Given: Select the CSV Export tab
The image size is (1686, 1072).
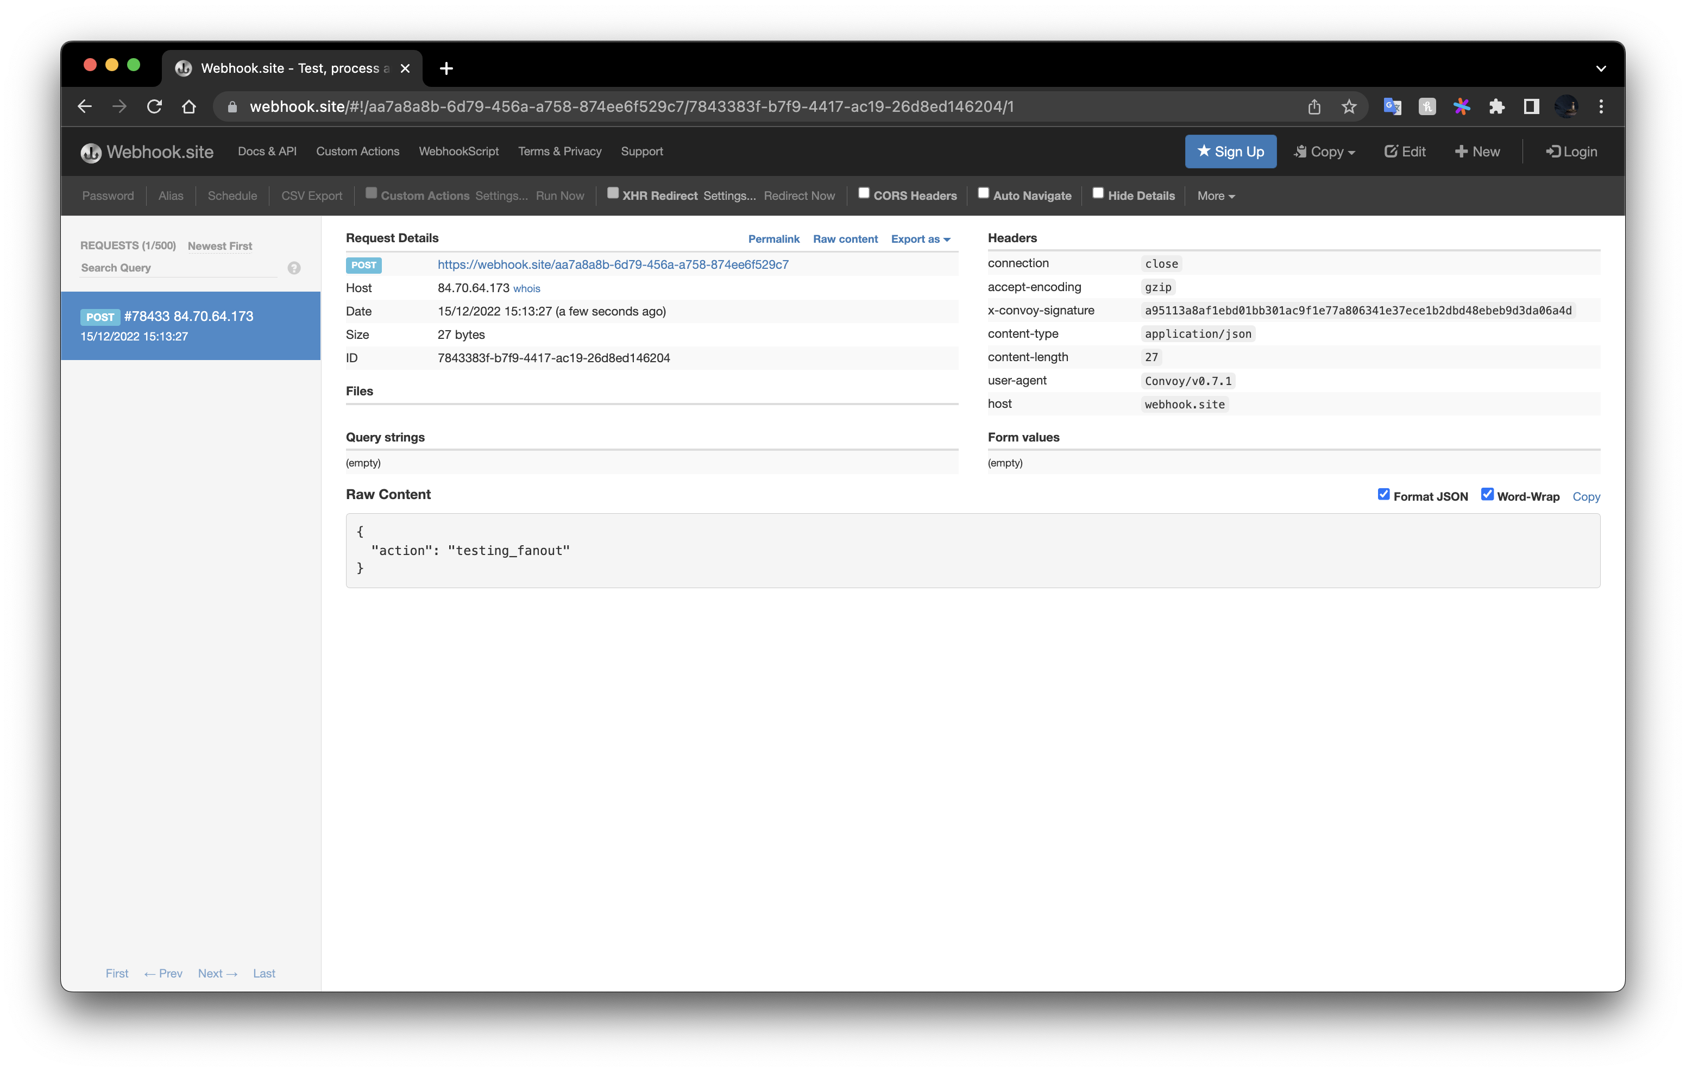Looking at the screenshot, I should click(311, 196).
